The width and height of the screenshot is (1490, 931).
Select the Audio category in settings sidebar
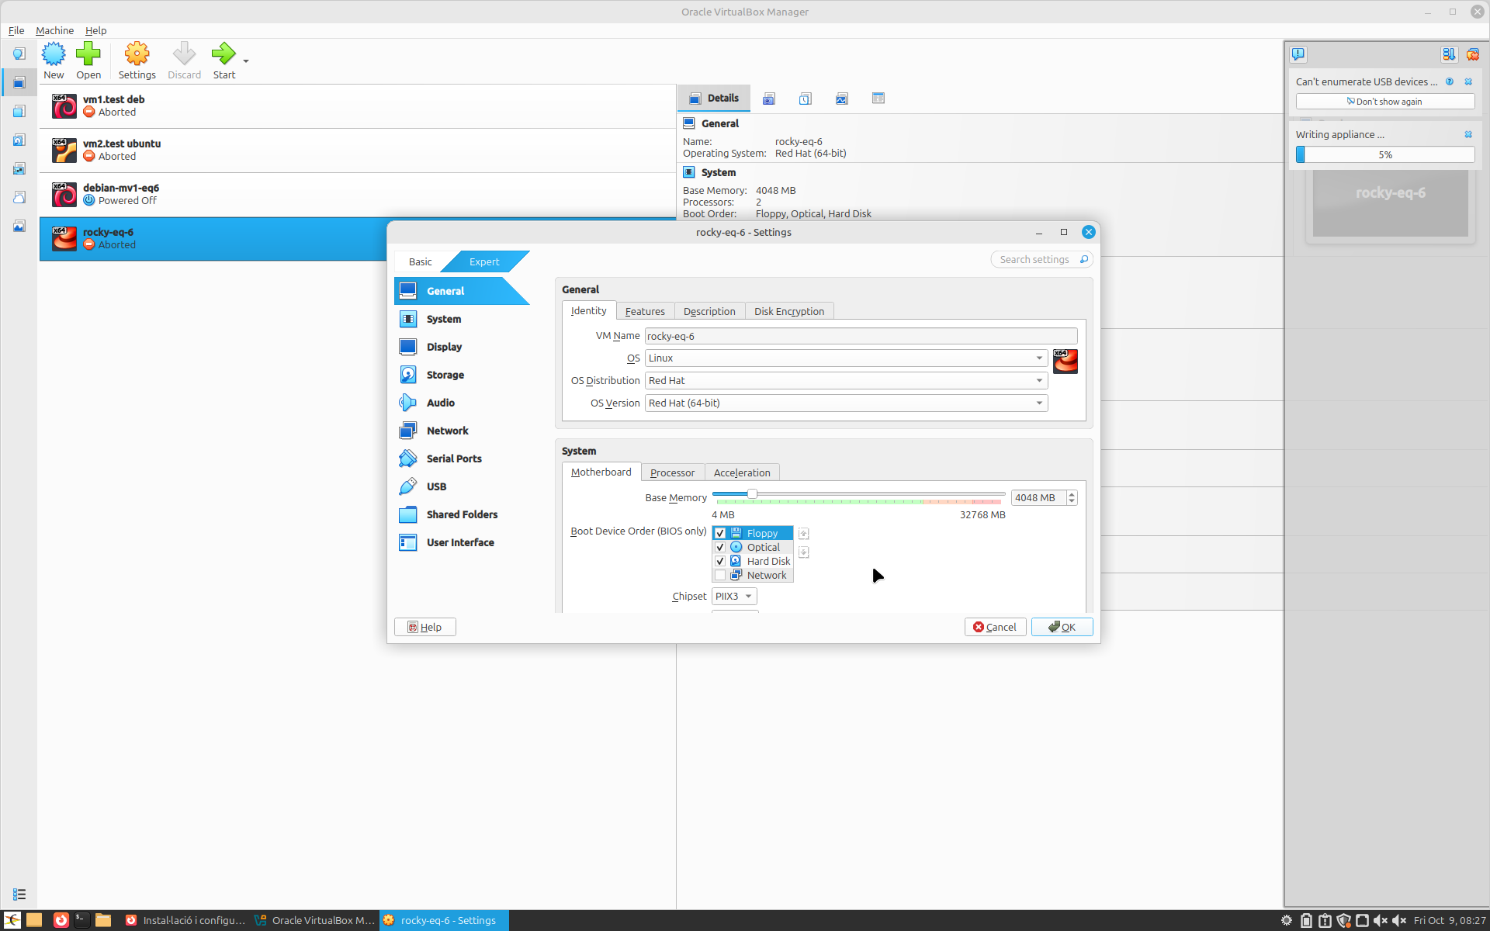click(462, 403)
